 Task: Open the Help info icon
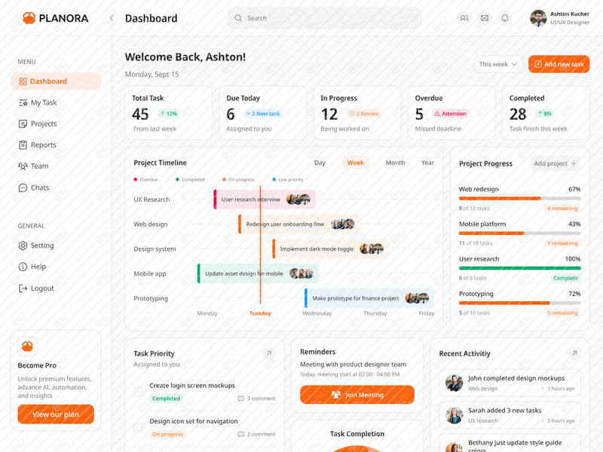[23, 267]
